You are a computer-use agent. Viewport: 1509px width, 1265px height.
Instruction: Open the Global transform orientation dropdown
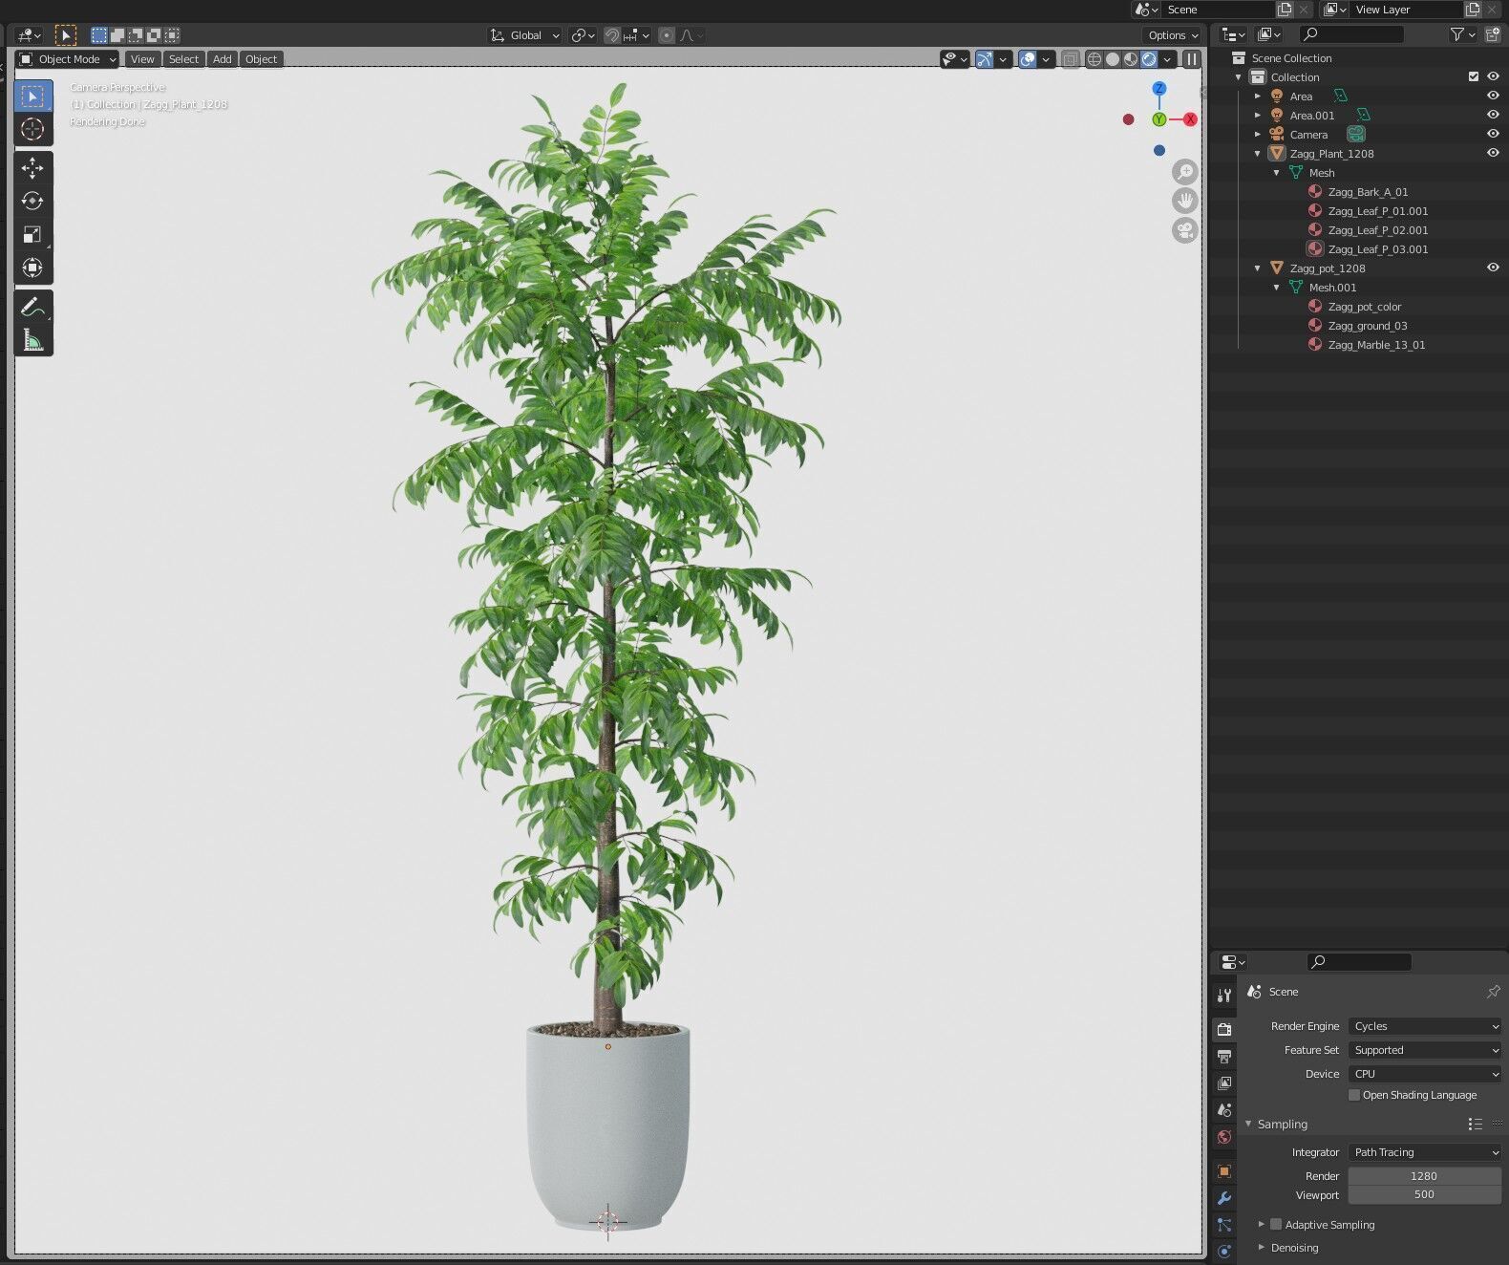pyautogui.click(x=524, y=35)
